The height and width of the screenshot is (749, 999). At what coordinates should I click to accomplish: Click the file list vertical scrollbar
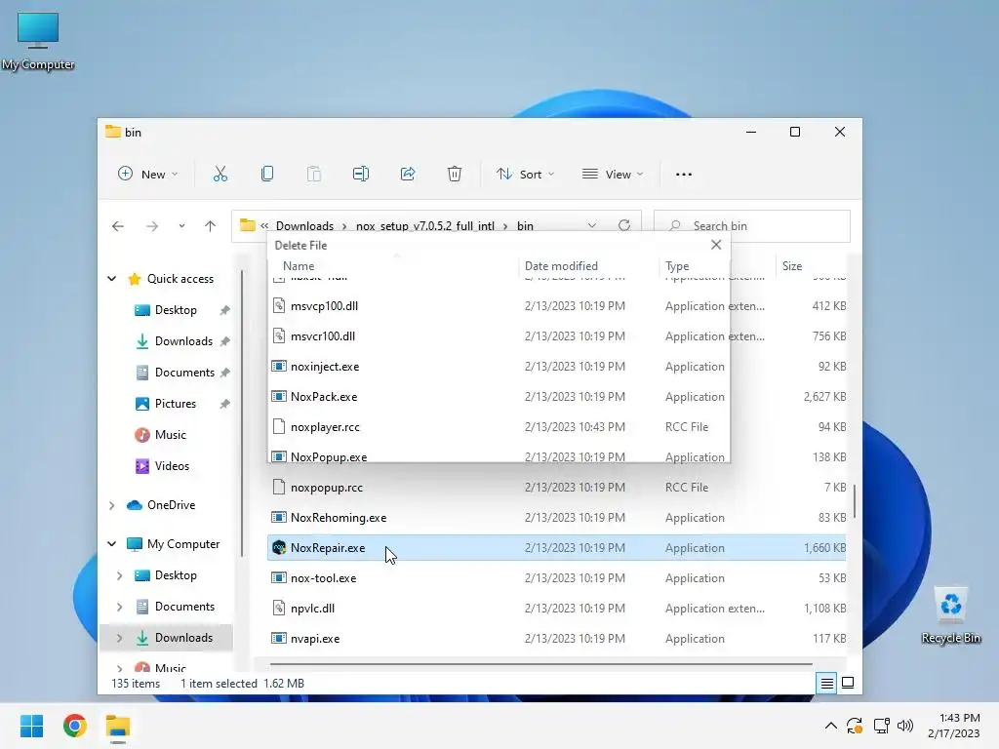point(855,502)
